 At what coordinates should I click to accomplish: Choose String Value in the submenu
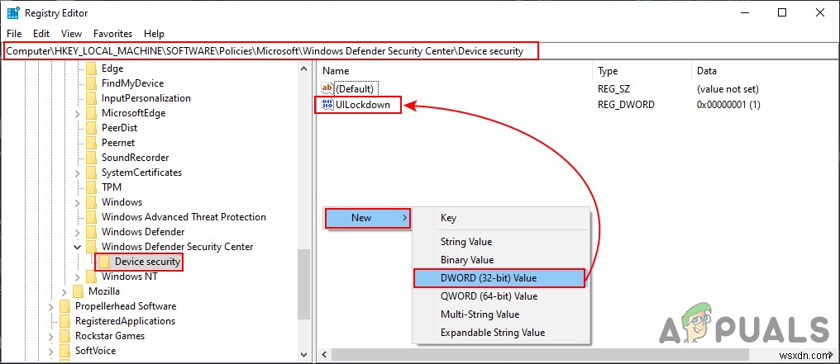tap(466, 242)
